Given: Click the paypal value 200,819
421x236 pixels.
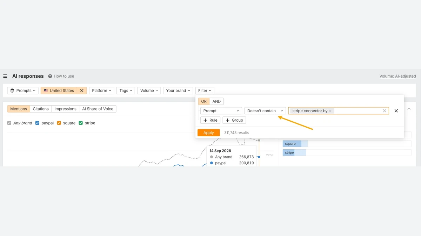Looking at the screenshot, I should coord(246,163).
